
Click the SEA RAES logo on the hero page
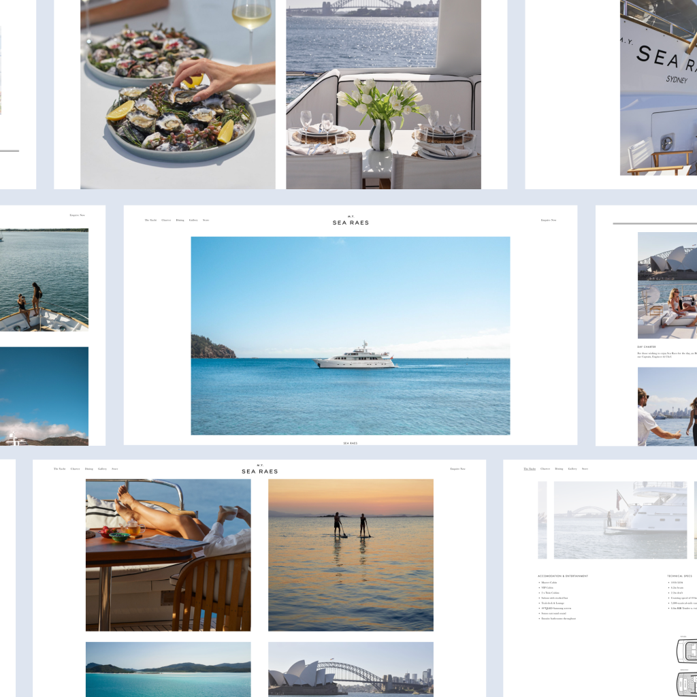pos(351,221)
